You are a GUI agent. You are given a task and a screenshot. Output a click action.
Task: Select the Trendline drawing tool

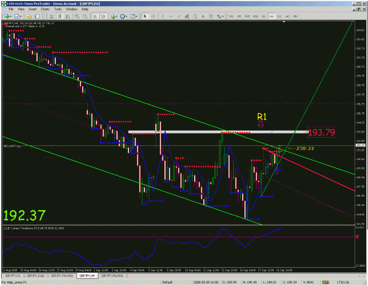click(179, 16)
